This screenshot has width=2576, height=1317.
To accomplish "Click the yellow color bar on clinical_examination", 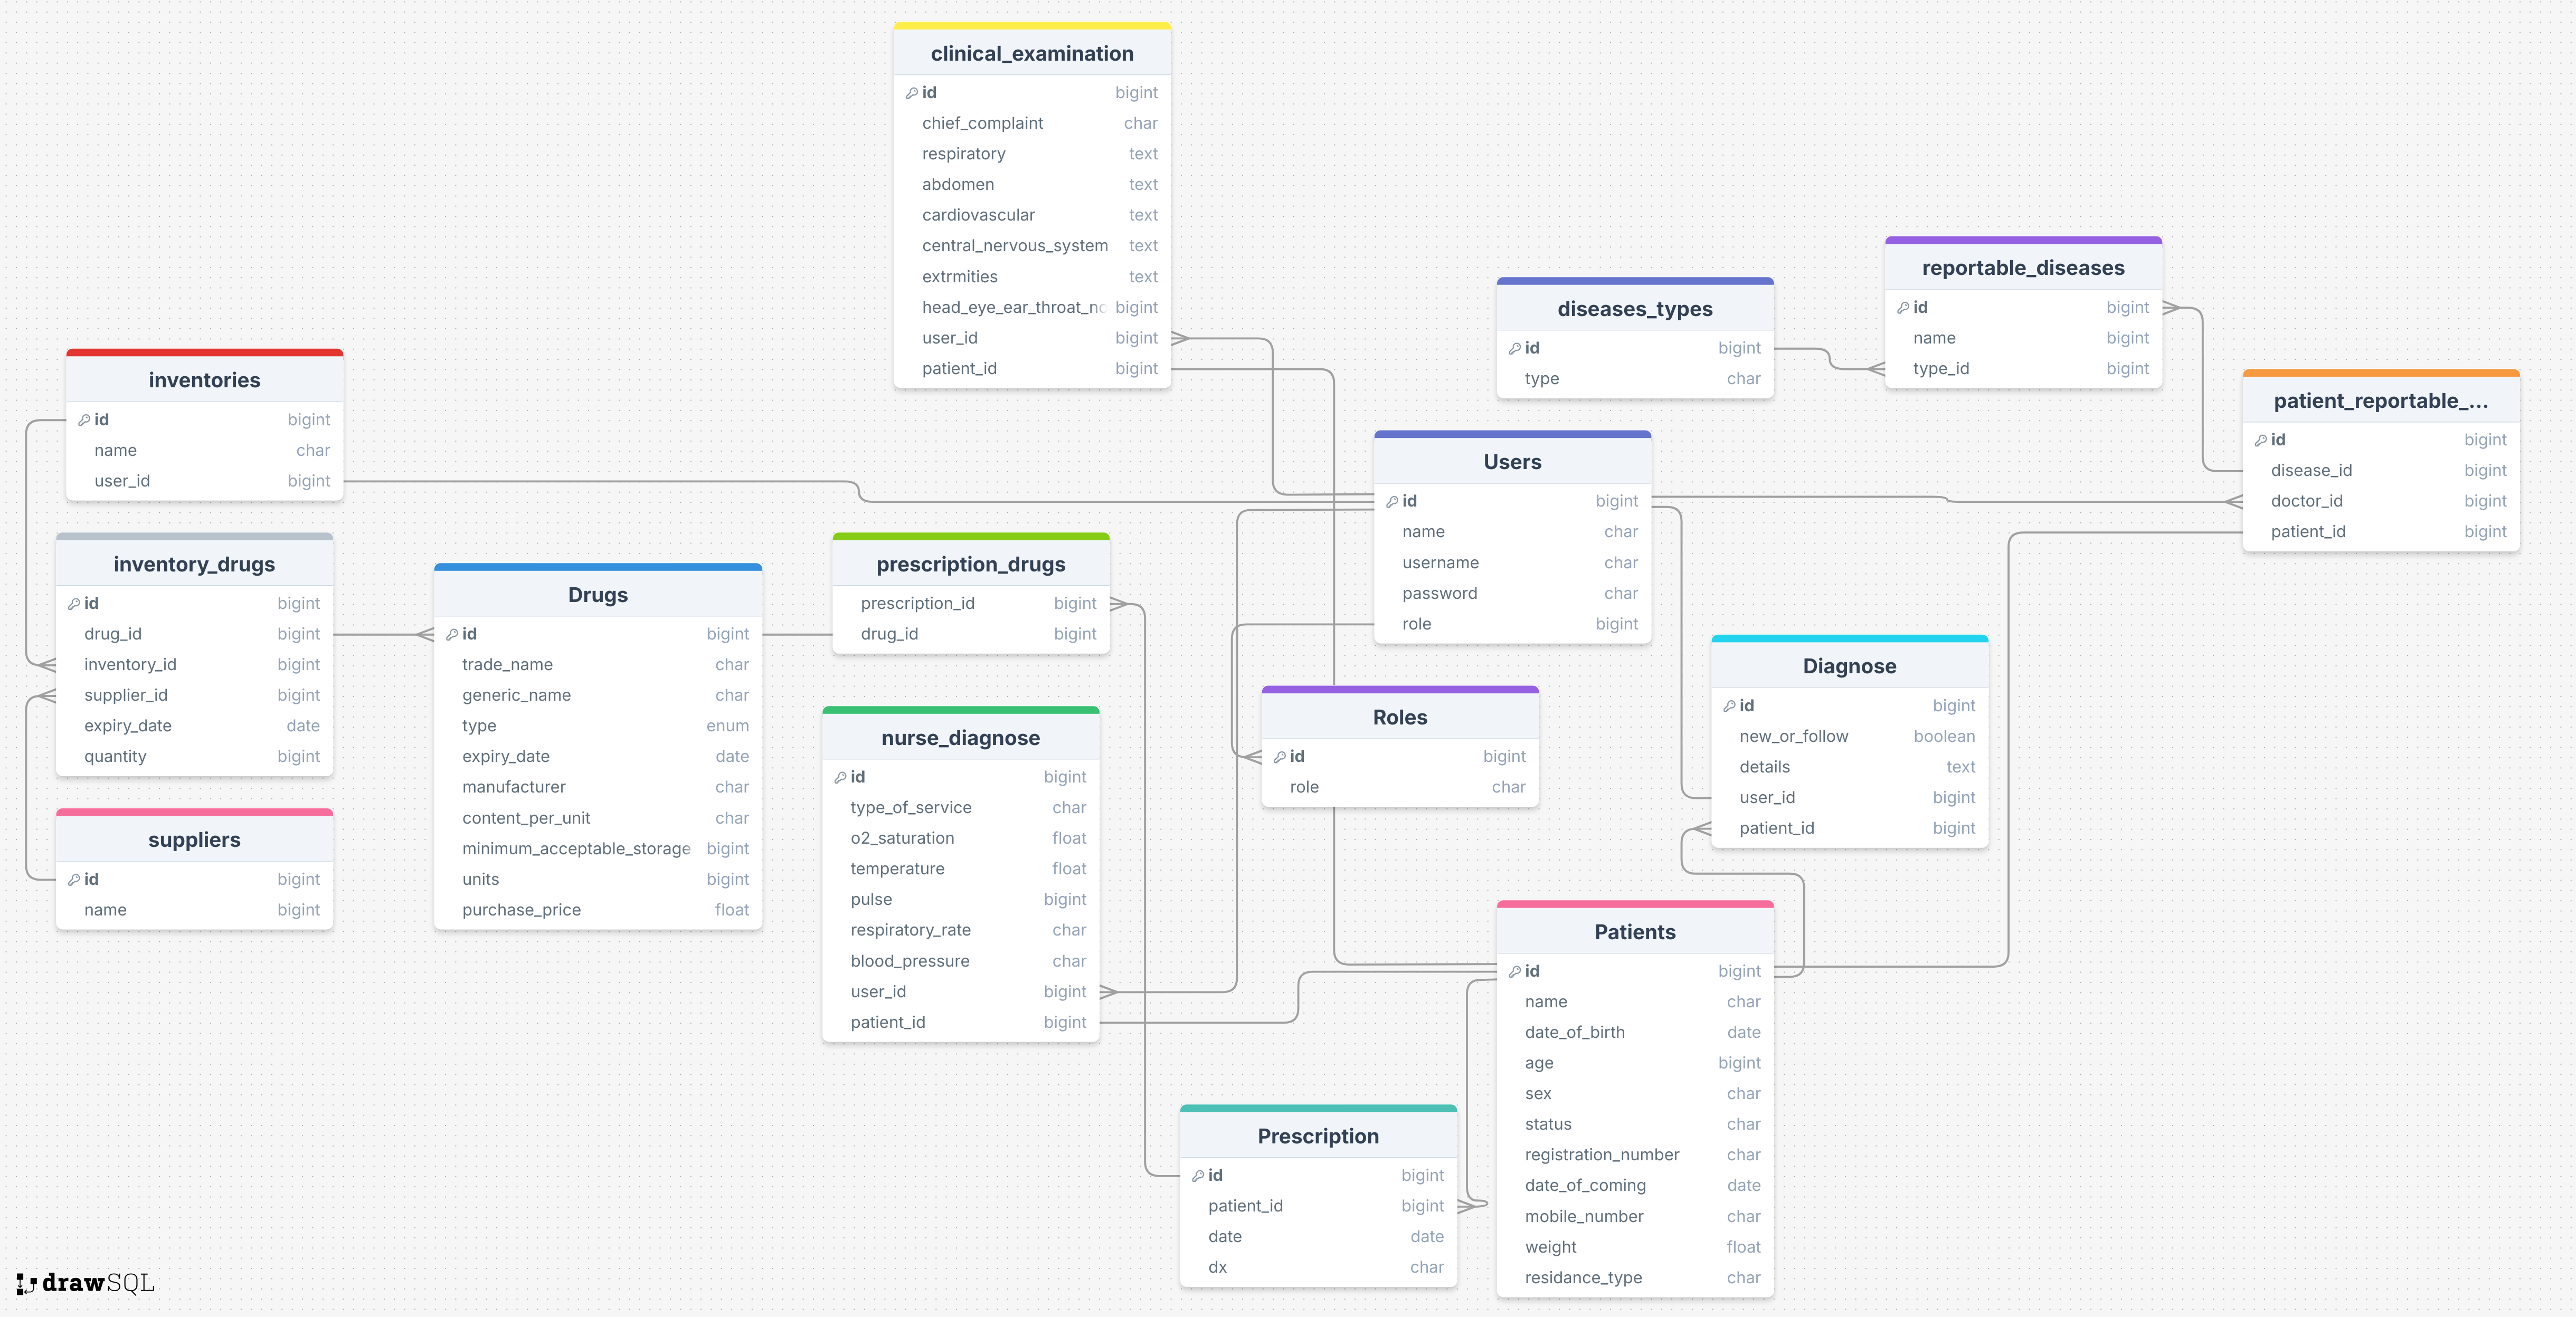I will (x=1031, y=26).
